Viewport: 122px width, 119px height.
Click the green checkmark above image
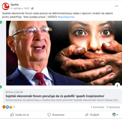point(1,22)
